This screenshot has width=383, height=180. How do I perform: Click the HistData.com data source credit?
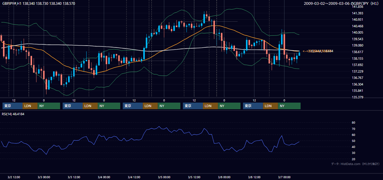click(355, 164)
